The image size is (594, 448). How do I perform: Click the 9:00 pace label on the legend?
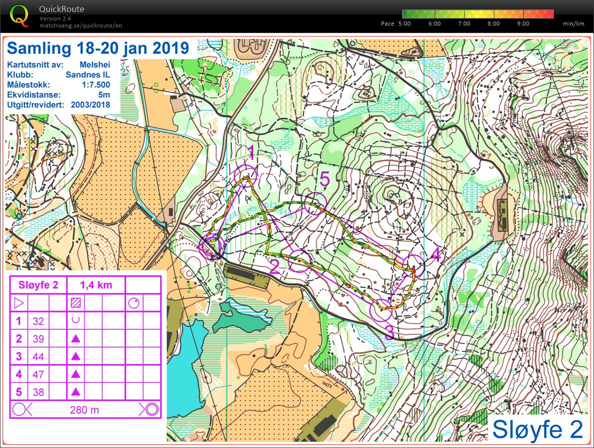coord(523,24)
